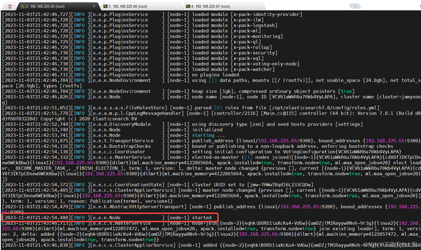This screenshot has width=421, height=250.
Task: Click the '[node-1] started' message
Action: 189,218
